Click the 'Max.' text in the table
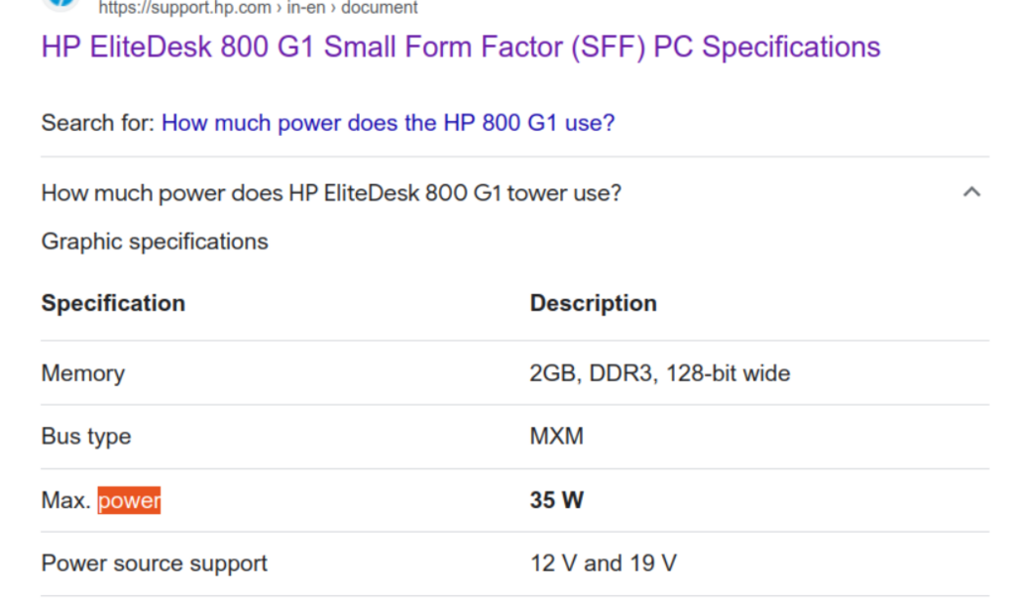 [x=65, y=501]
